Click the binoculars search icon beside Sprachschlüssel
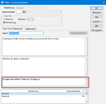106x104 pixels. 24,12
